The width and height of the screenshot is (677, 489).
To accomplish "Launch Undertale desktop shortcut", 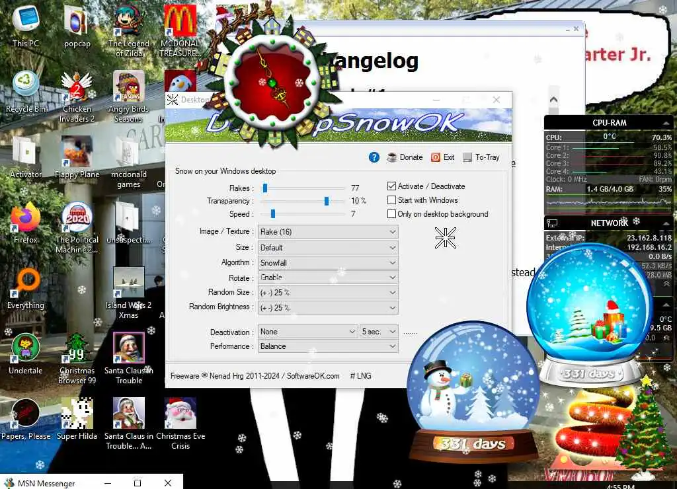I will click(26, 354).
